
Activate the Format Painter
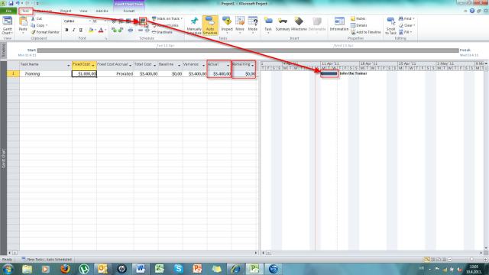point(45,32)
